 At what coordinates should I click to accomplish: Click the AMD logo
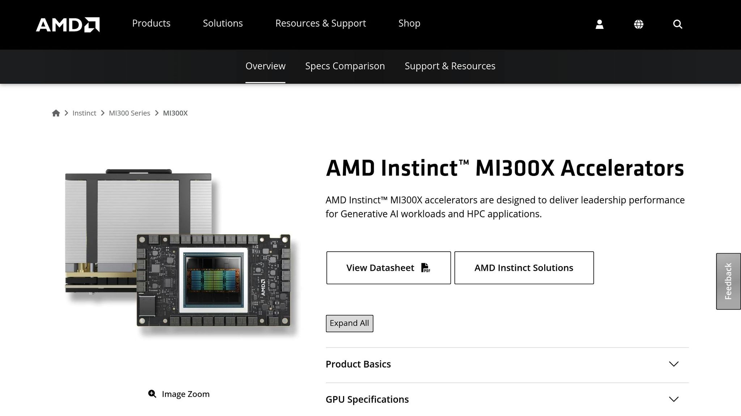67,24
